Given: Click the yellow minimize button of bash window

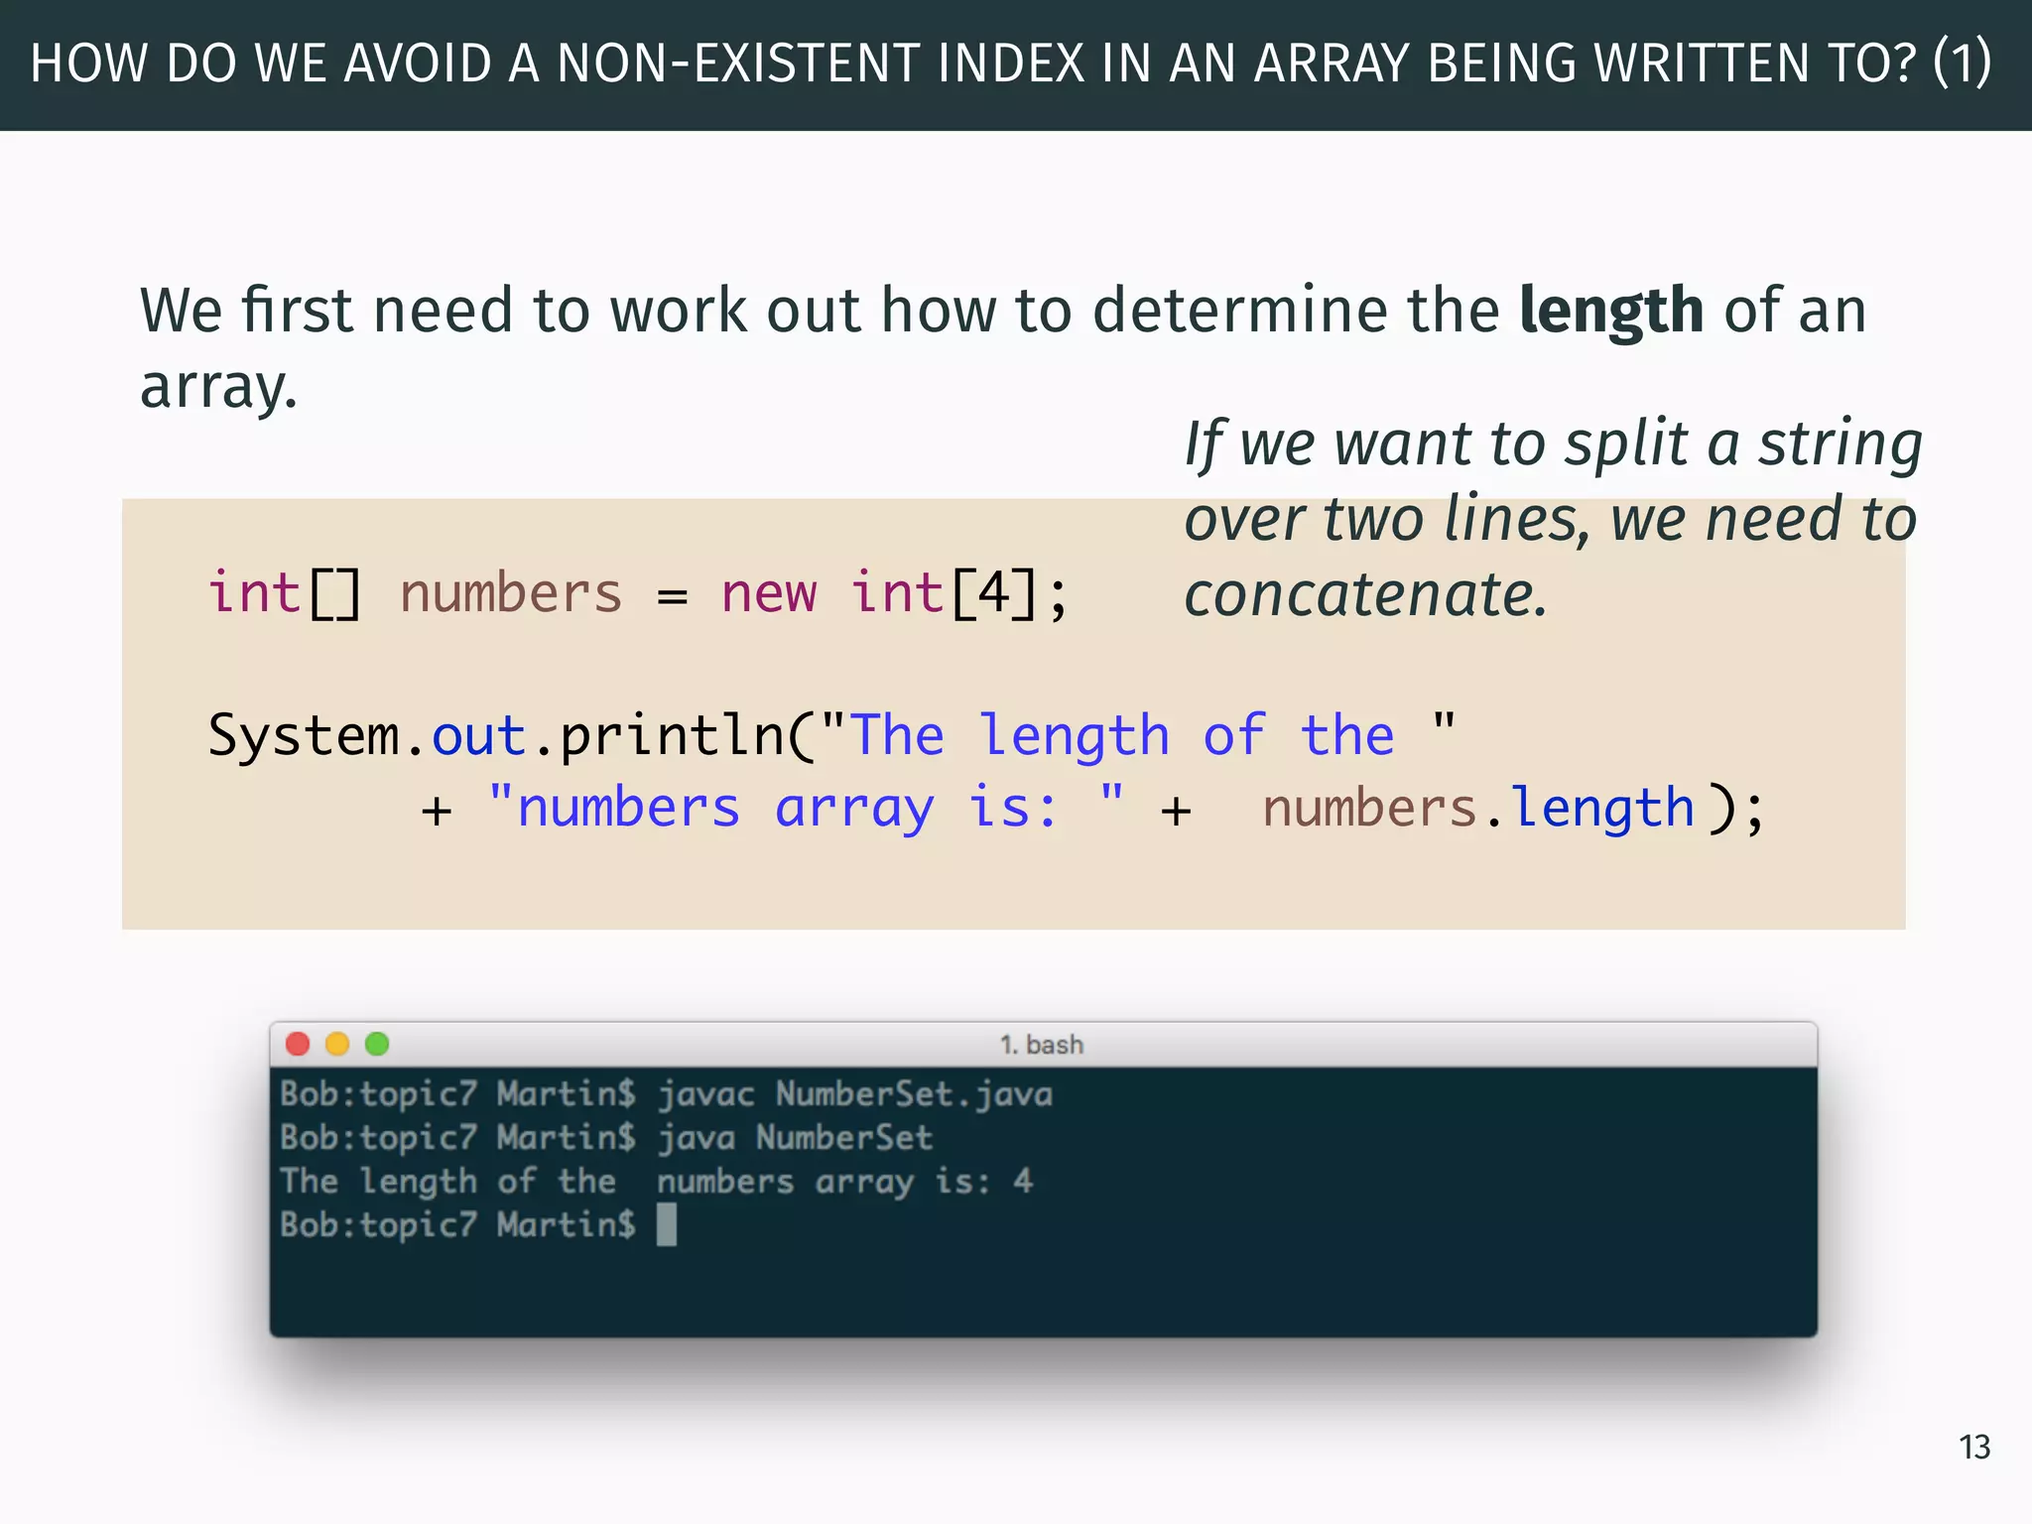Looking at the screenshot, I should (x=337, y=1044).
